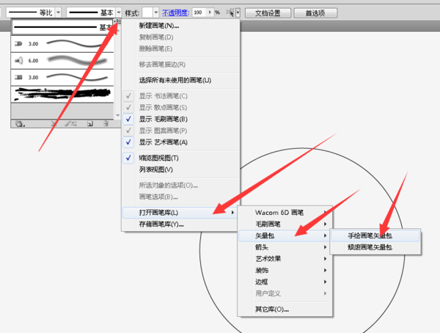The image size is (440, 333).
Task: Click the Remove Brush Stroke icon in panel
Action: click(x=54, y=124)
